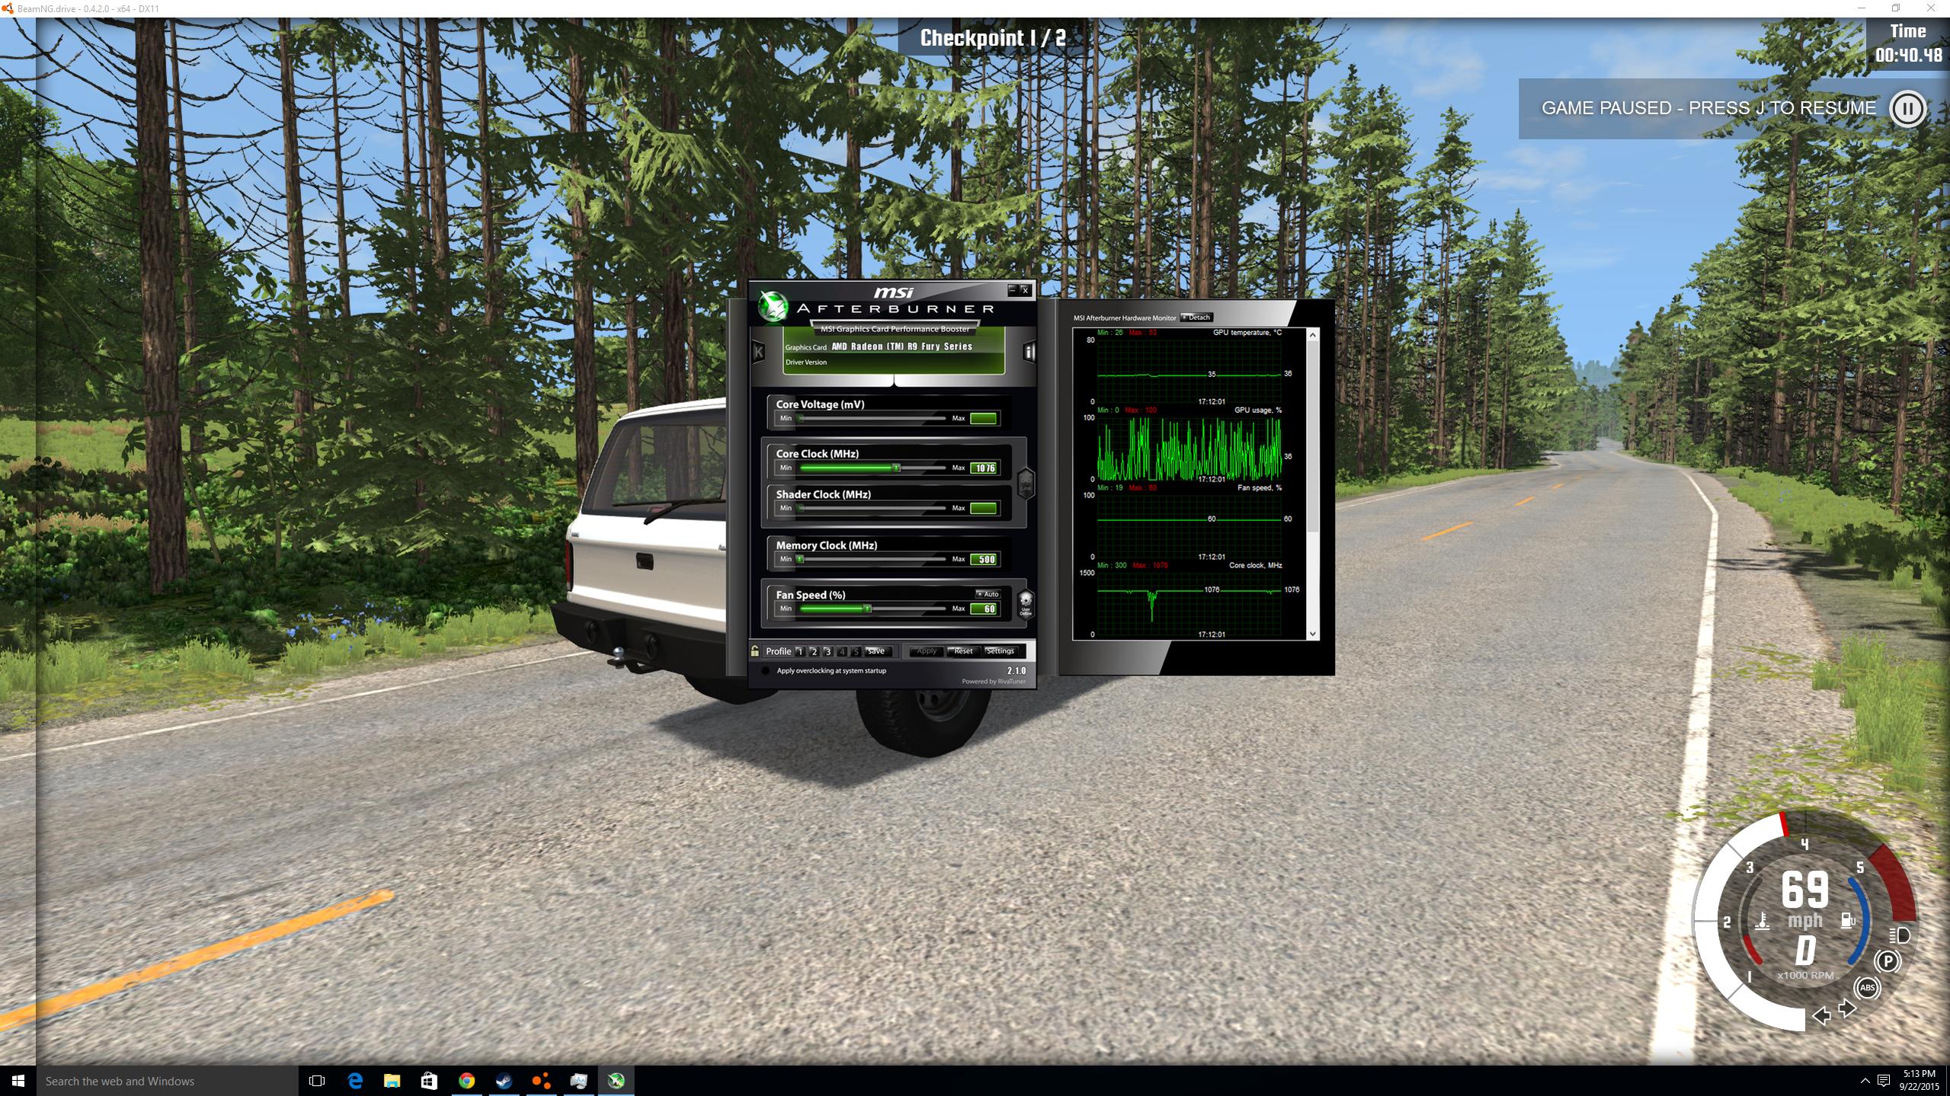Click the Memory Clock value field 500
Screen dimensions: 1950x1096
(984, 559)
